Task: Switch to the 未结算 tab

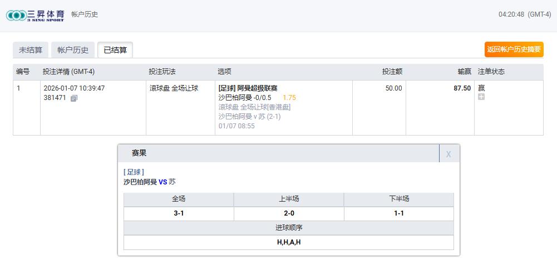Action: point(31,50)
